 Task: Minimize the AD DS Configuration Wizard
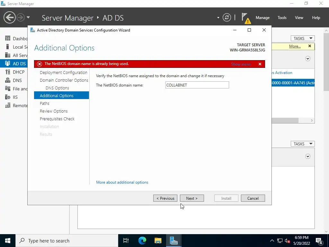[x=235, y=30]
